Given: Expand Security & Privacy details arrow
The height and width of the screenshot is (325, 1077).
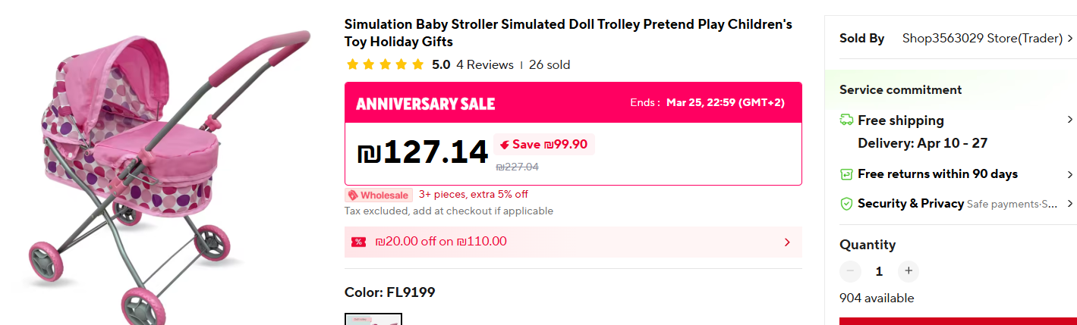Looking at the screenshot, I should tap(1070, 204).
